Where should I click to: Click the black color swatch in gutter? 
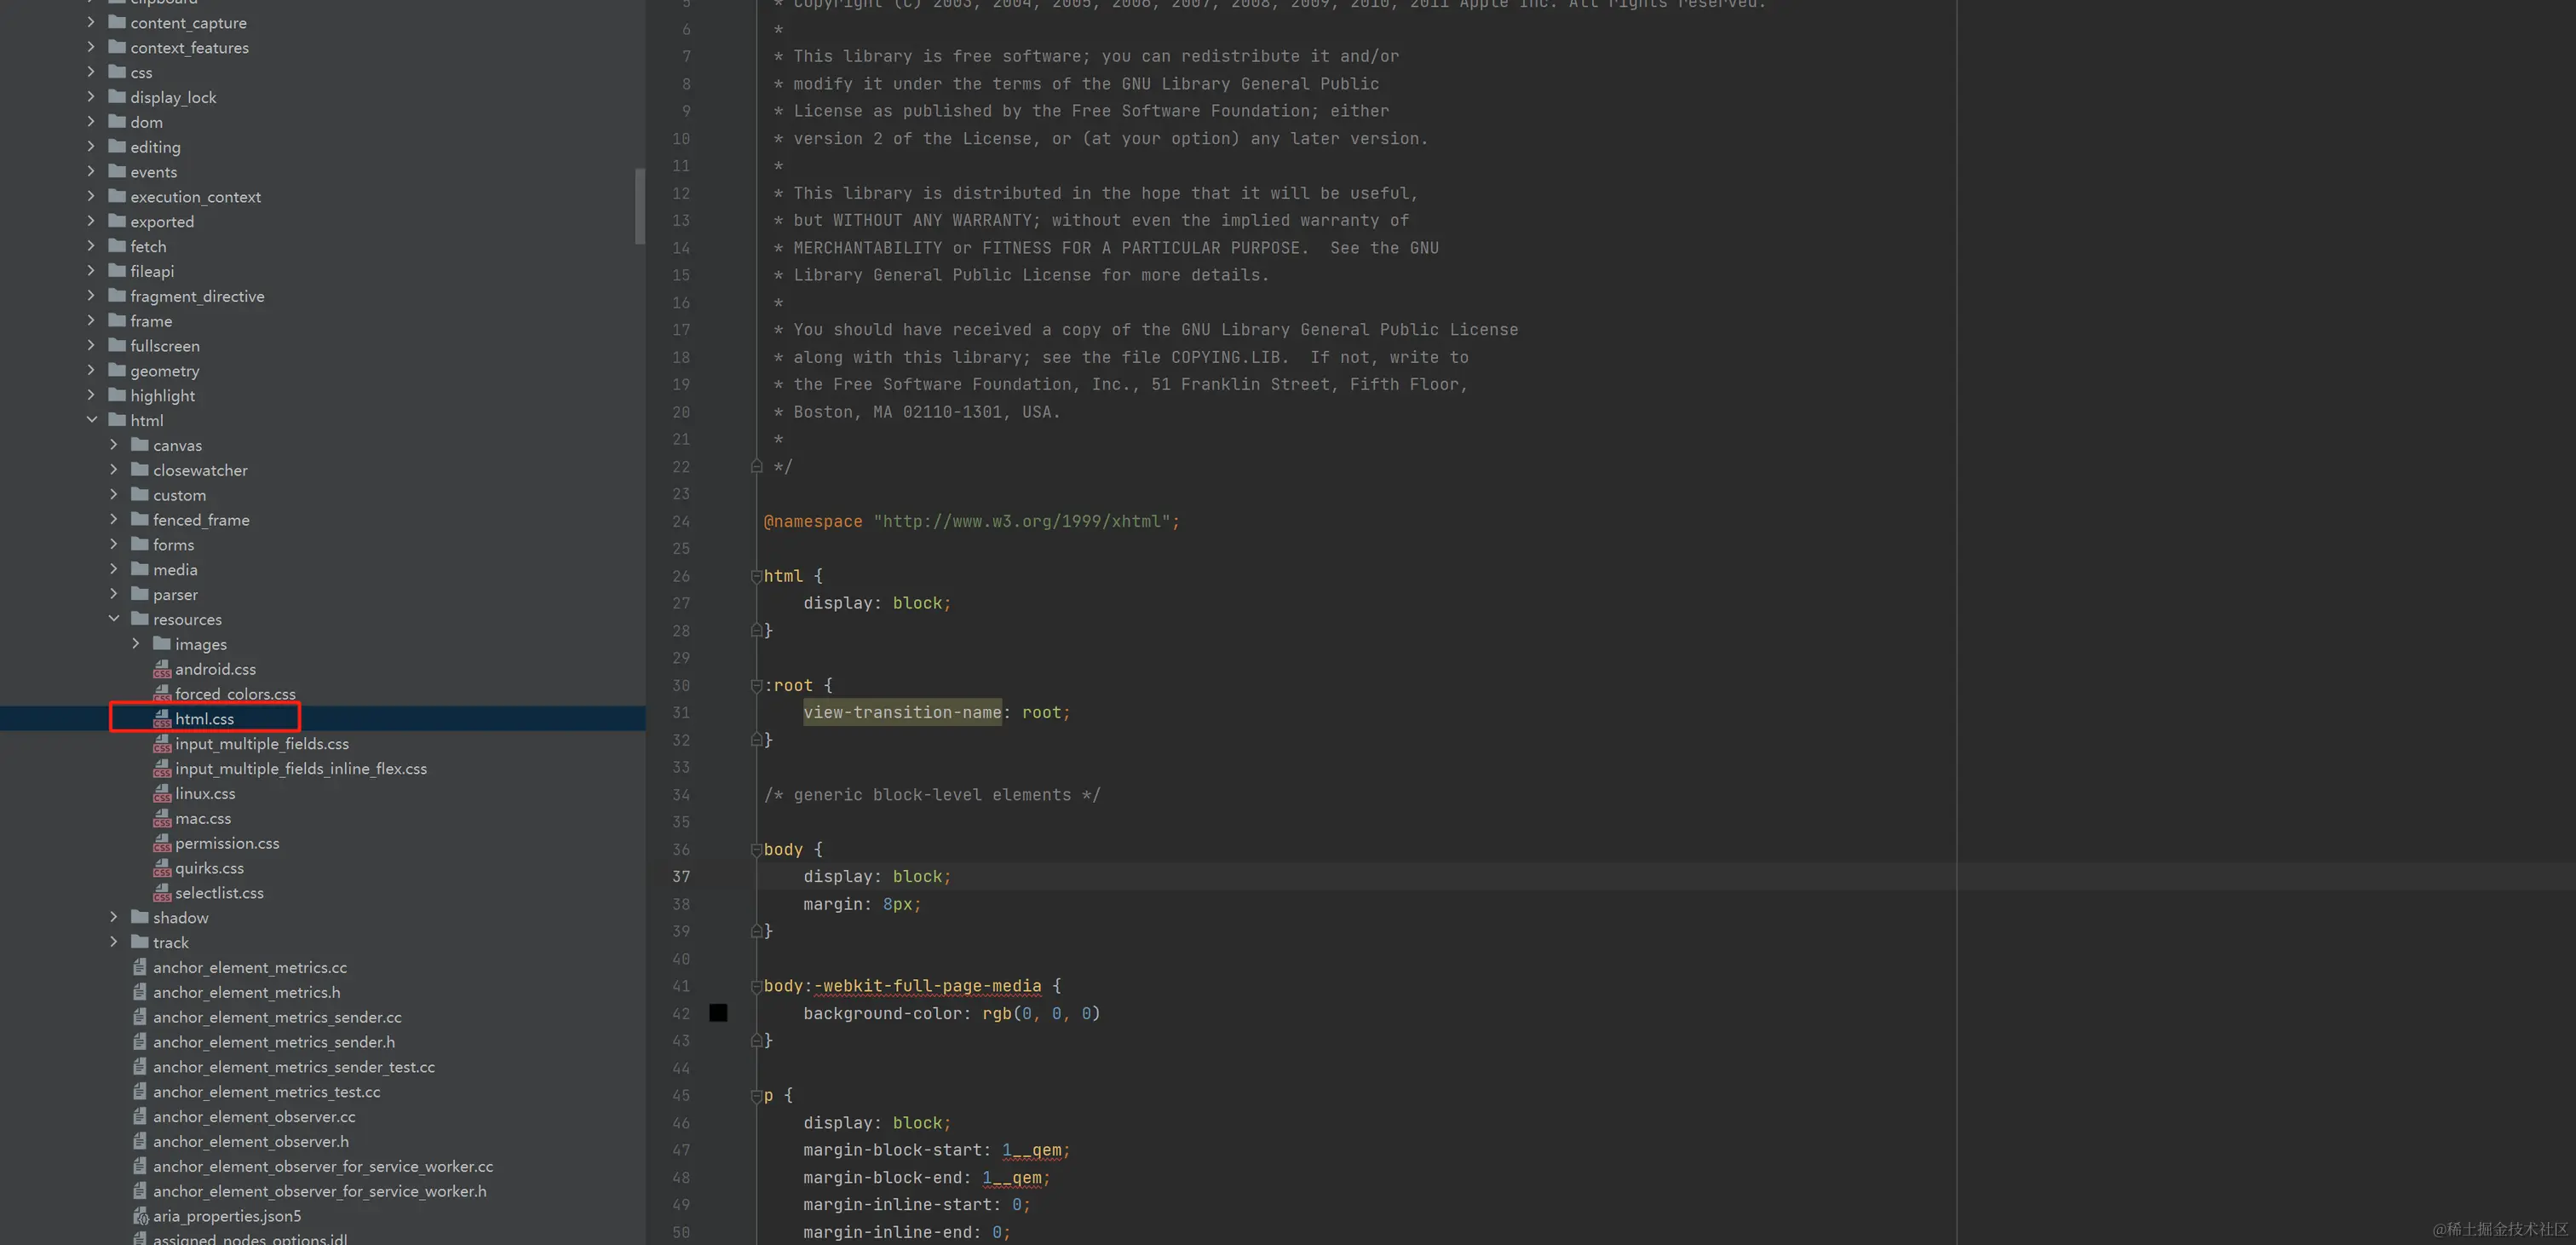coord(718,1013)
